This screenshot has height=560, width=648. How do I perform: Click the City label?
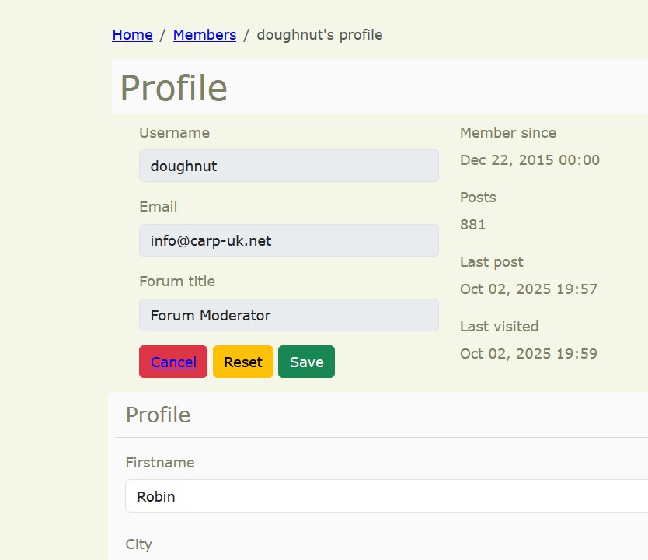[x=138, y=544]
